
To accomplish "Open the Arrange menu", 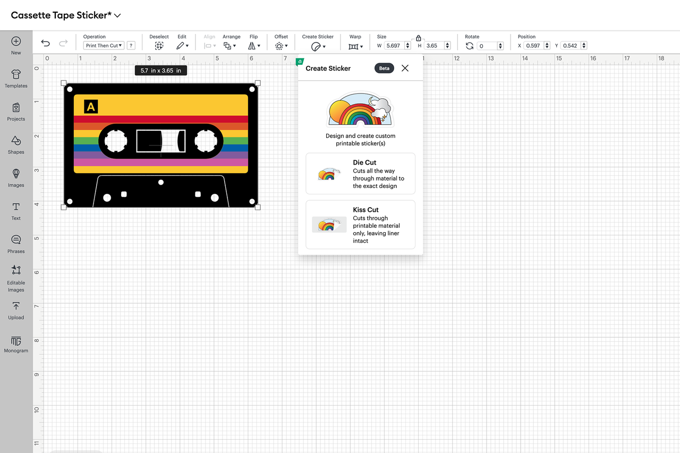I will click(x=229, y=46).
